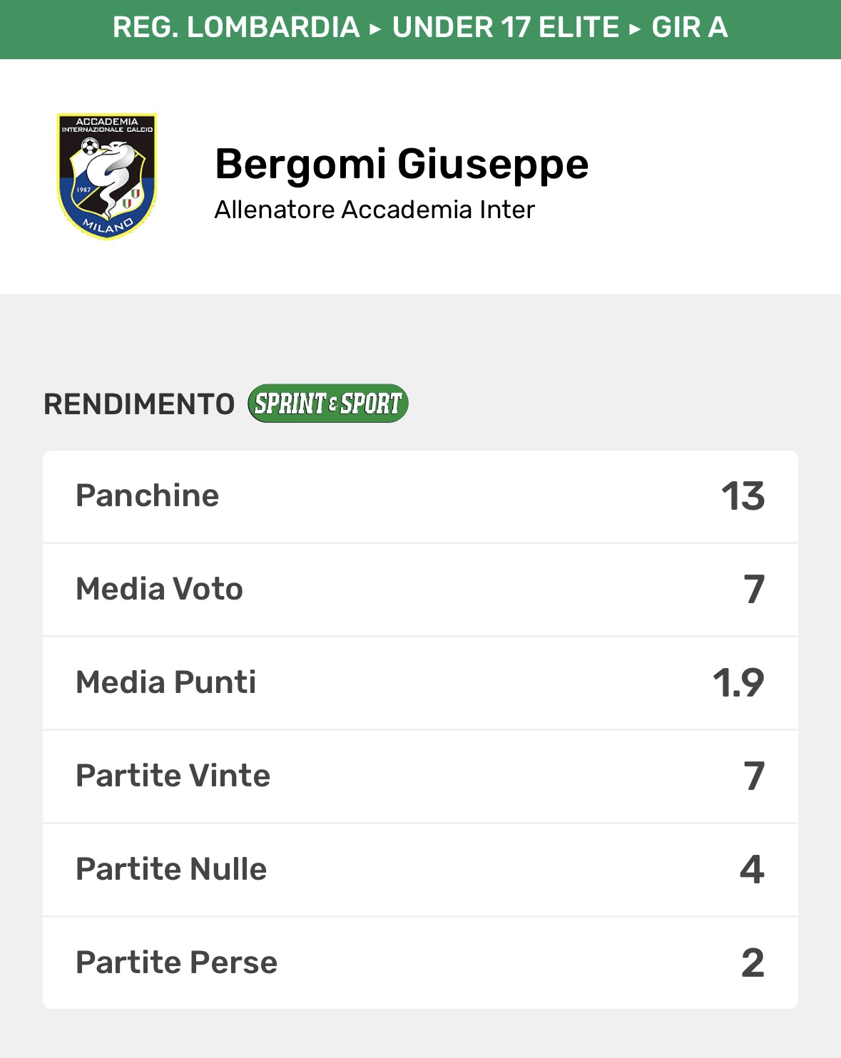Open REG. LOMBARDIA in the breadcrumb
Image resolution: width=841 pixels, height=1058 pixels.
coord(236,28)
